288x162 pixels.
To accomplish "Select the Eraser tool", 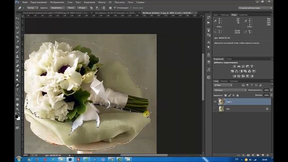I will coord(18,66).
